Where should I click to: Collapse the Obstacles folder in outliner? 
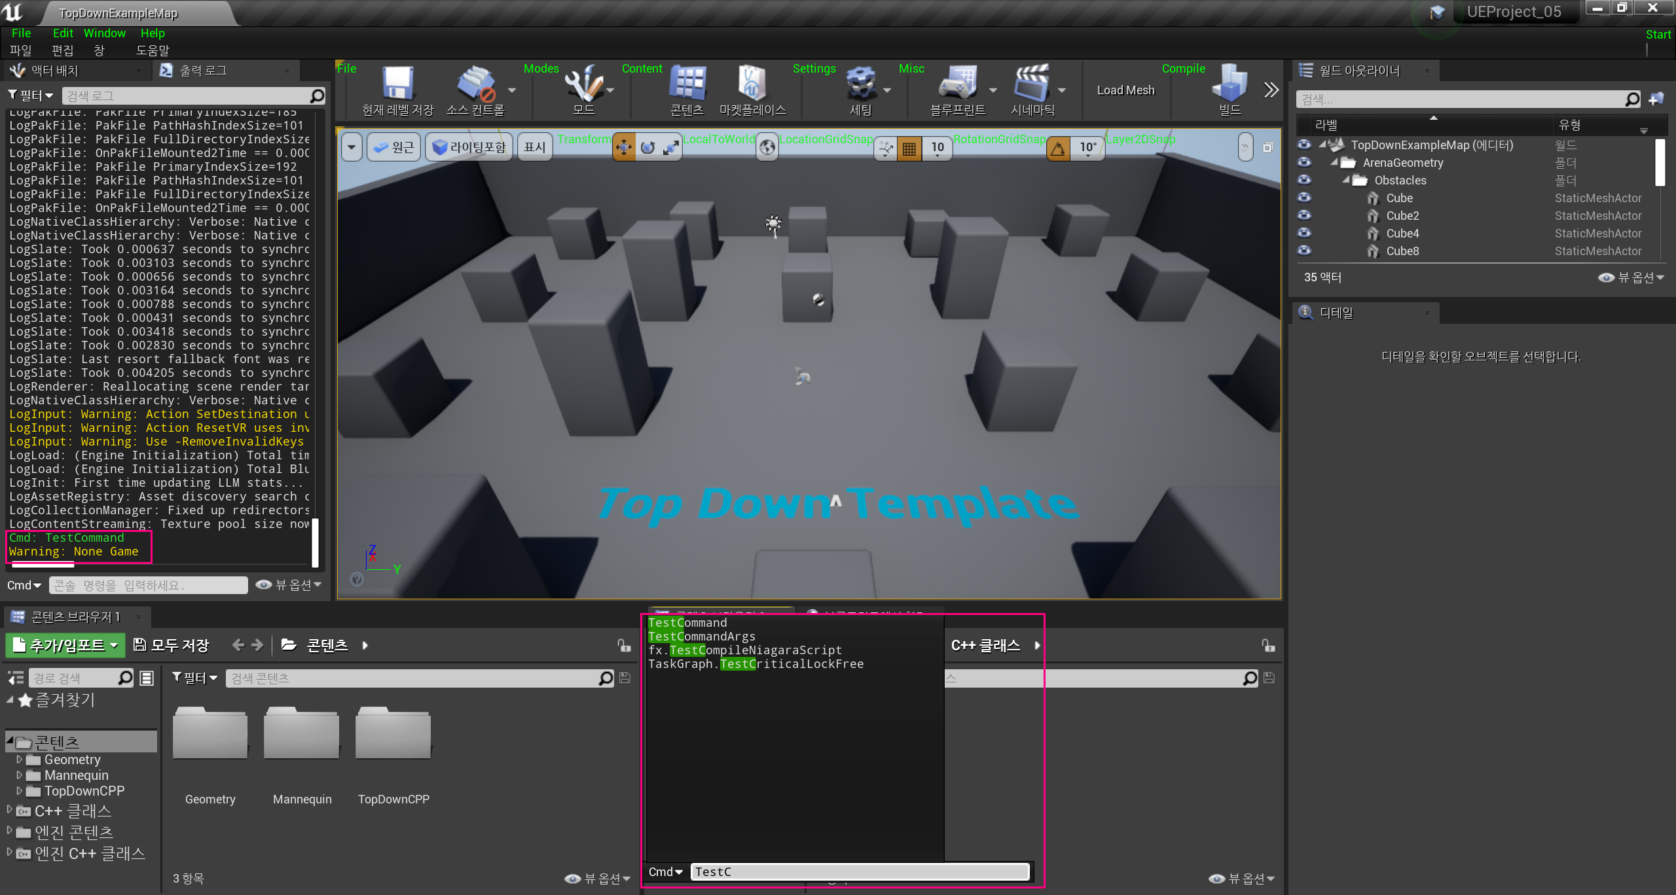[1346, 180]
